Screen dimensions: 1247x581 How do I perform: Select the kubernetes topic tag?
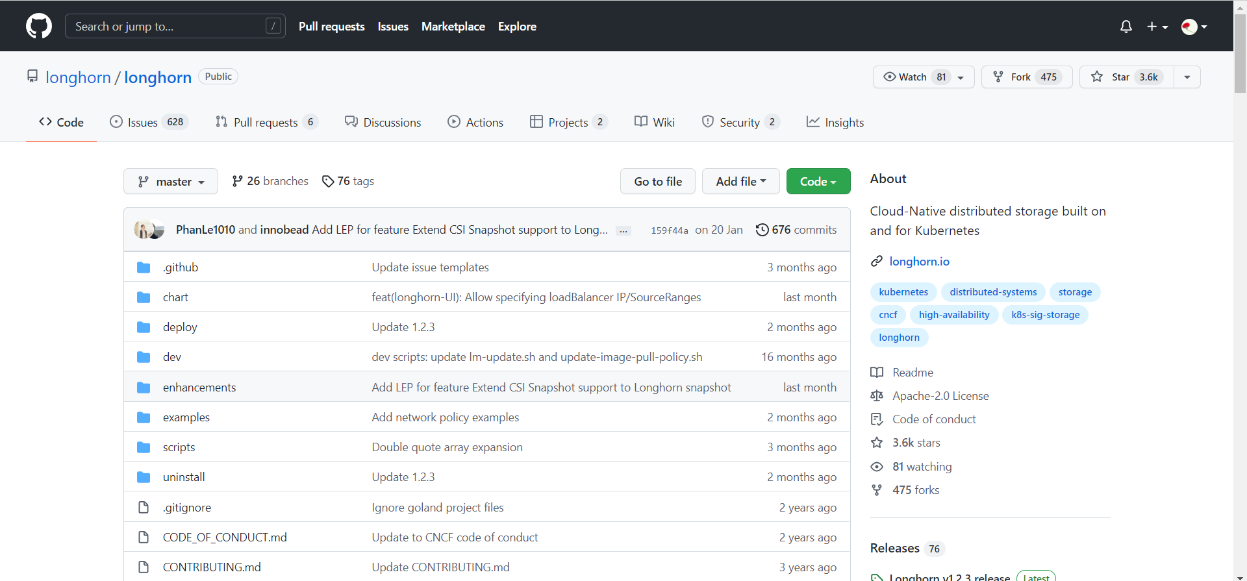pos(903,292)
